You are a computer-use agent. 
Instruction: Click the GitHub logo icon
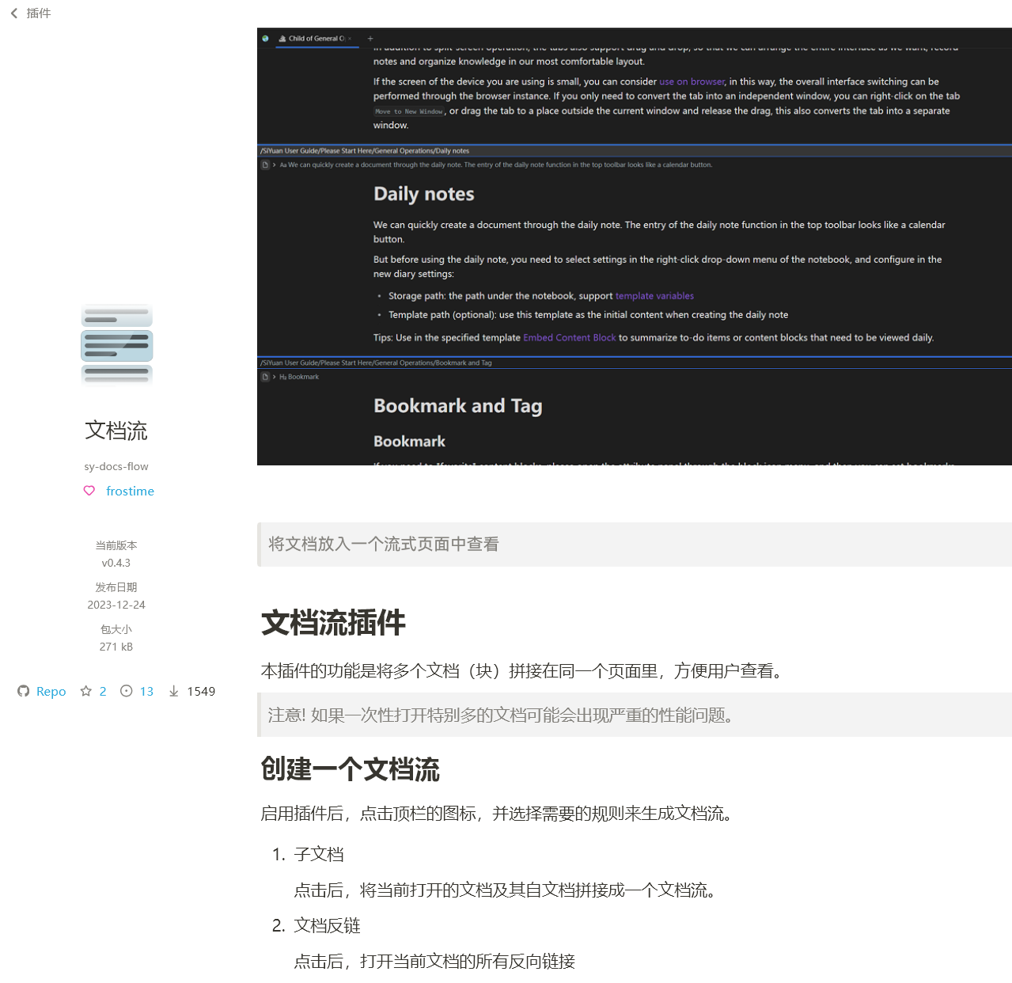(x=24, y=691)
